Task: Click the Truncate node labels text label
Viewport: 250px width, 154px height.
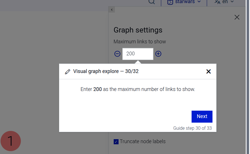Action: (x=143, y=141)
